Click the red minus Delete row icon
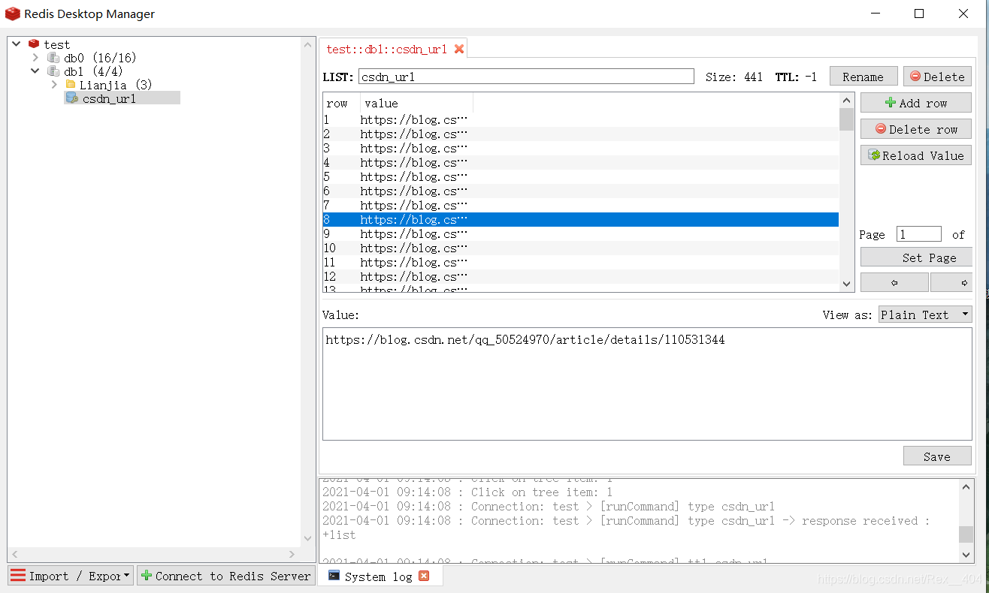 tap(881, 128)
